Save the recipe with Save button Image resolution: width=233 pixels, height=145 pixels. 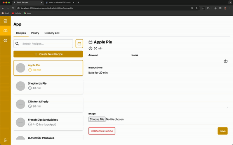point(223,131)
